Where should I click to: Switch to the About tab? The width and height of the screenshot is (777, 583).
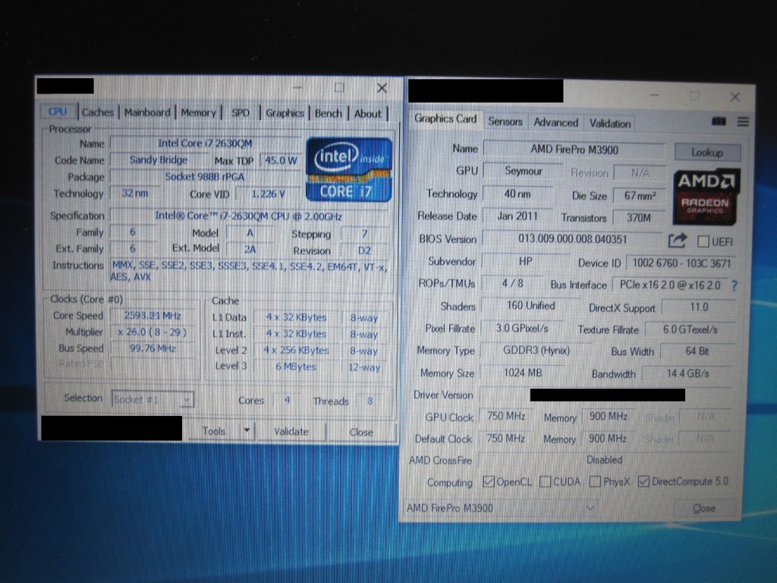tap(368, 114)
